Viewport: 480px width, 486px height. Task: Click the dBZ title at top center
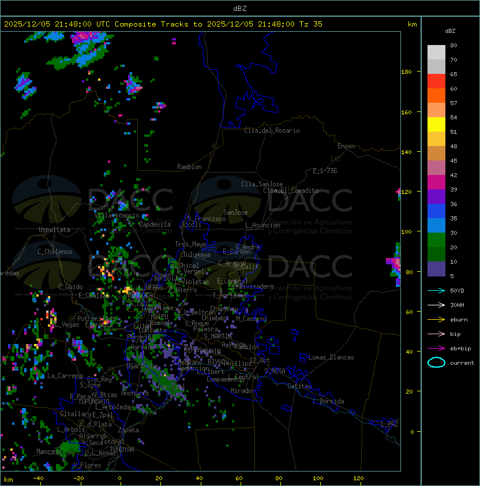(x=240, y=8)
